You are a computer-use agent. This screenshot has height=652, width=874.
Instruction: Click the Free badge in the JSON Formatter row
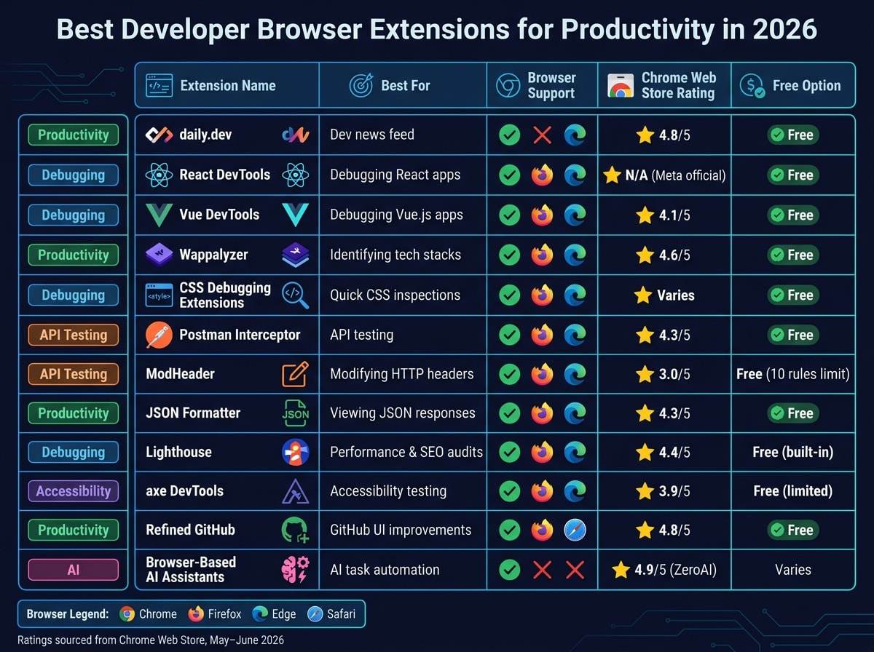tap(792, 413)
